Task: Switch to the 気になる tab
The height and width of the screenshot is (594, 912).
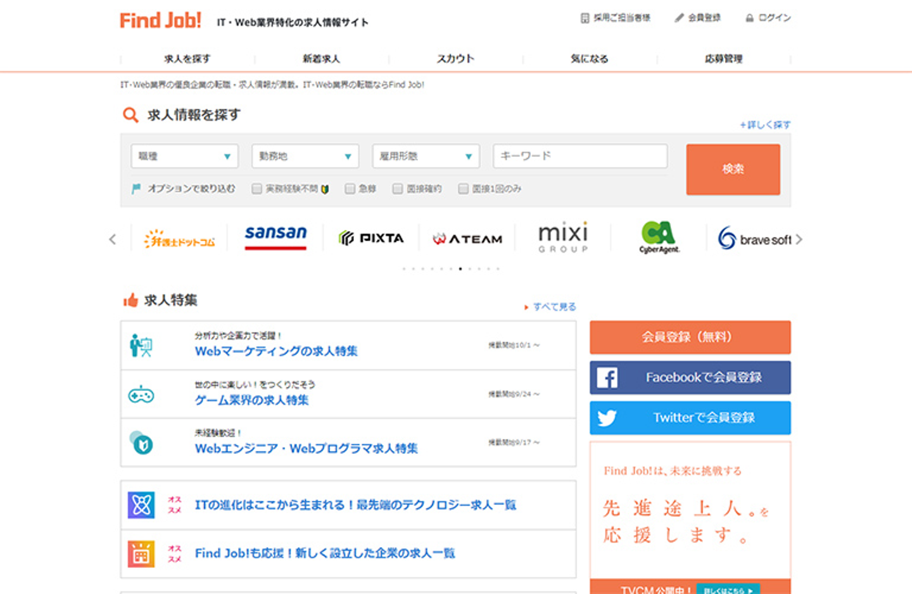Action: pyautogui.click(x=590, y=59)
